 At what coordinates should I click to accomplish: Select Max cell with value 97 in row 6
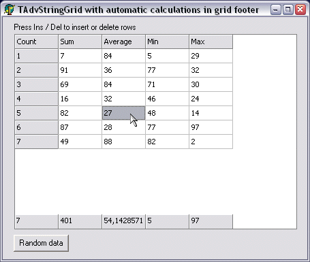(211, 127)
